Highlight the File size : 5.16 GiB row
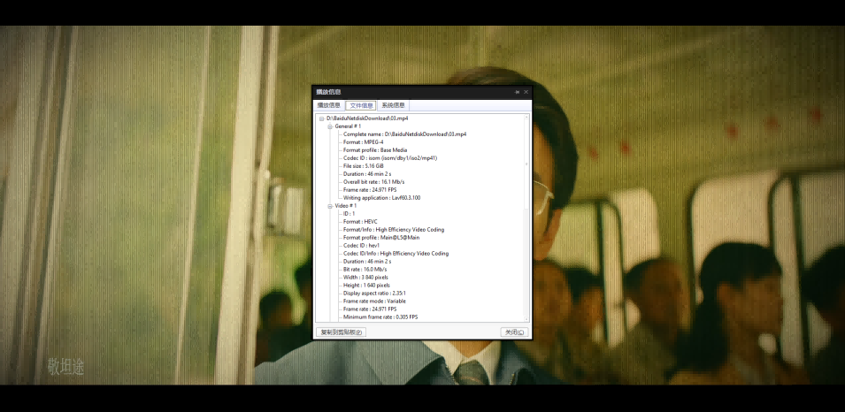The width and height of the screenshot is (845, 412). point(363,166)
